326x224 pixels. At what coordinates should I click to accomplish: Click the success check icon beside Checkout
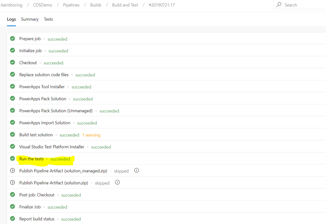12,62
